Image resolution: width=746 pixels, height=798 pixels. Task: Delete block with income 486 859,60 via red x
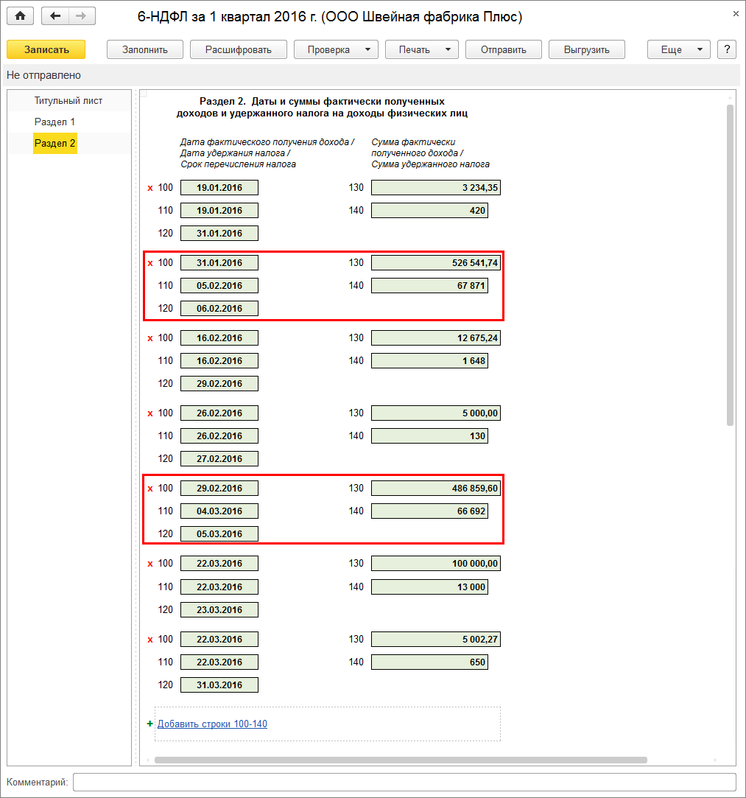(150, 489)
